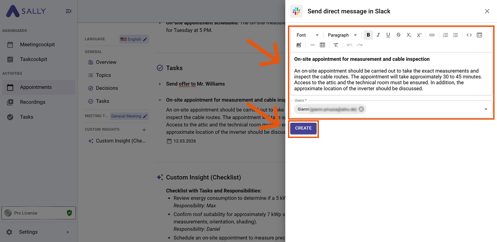Toggle underline text formatting

(388, 35)
